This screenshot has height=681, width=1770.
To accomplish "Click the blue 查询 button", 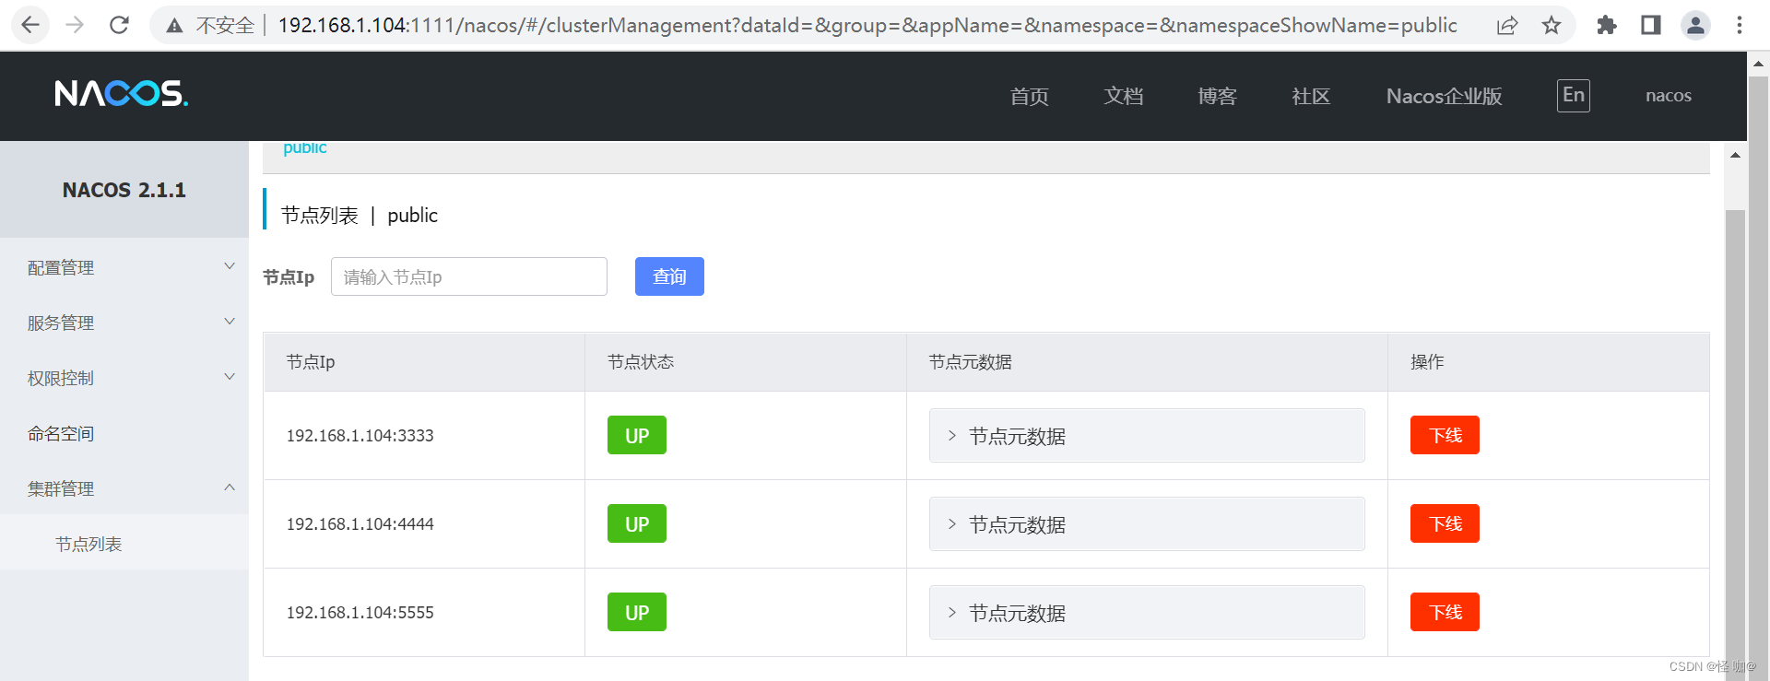I will pos(669,276).
